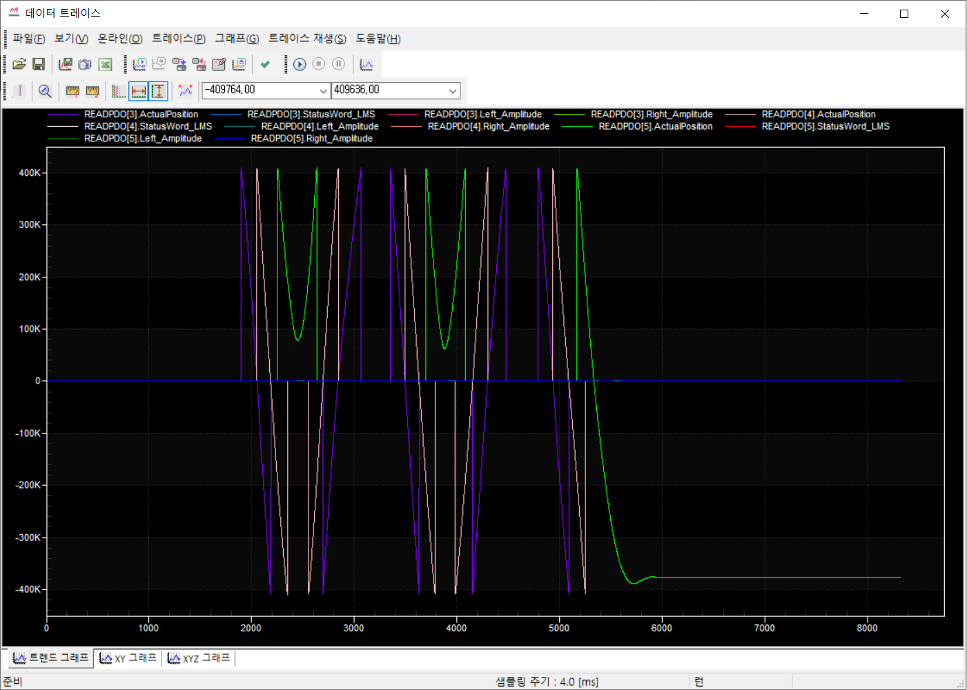Open the 보기(V) menu
The height and width of the screenshot is (690, 967).
[71, 39]
